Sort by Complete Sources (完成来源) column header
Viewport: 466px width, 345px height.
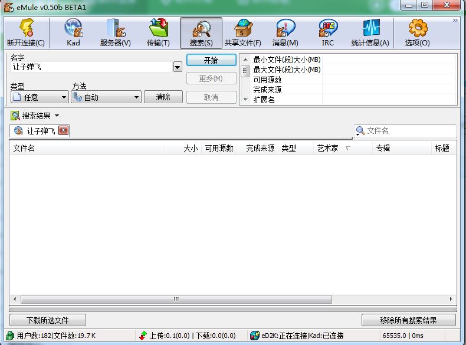tap(257, 148)
